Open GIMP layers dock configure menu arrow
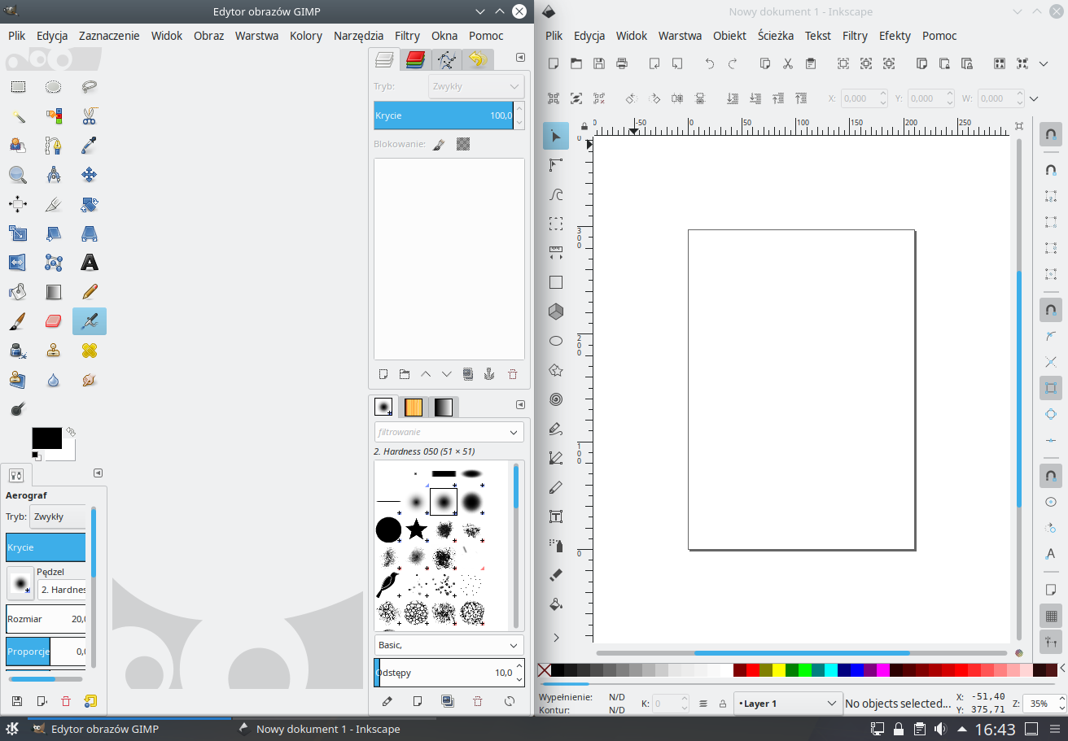This screenshot has width=1068, height=741. pos(521,58)
